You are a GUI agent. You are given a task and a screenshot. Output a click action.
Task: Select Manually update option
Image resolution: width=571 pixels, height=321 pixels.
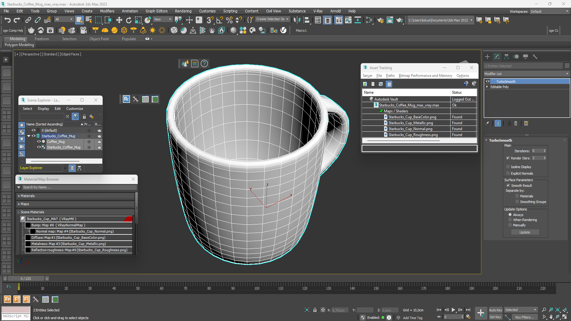point(510,225)
